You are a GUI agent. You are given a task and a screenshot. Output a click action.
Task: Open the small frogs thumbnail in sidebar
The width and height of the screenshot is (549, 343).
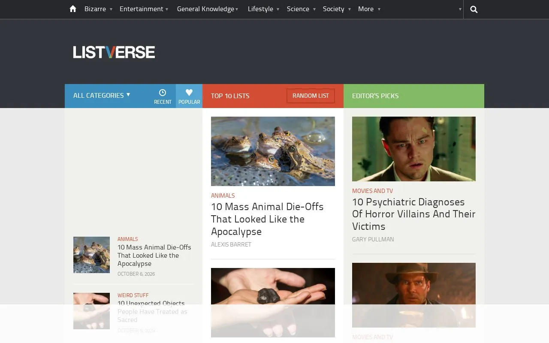pos(91,255)
